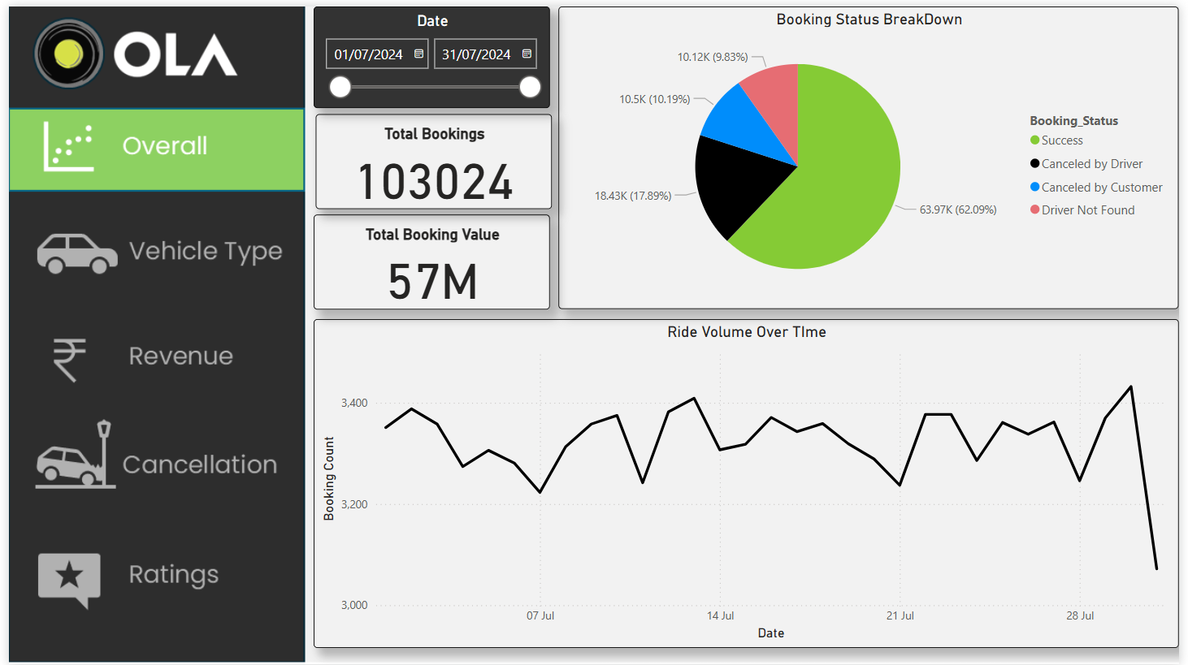Click the 10.12K (9.83%) data label
Viewport: 1188px width, 665px height.
[713, 57]
